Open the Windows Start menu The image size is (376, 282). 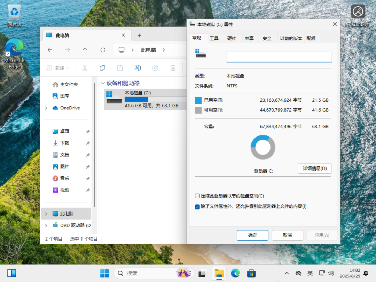click(x=104, y=273)
